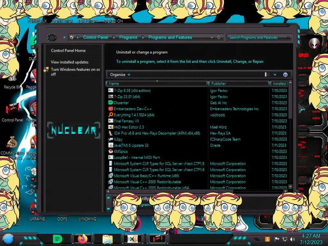328x246 pixels.
Task: Click Turn Windows features on or off
Action: pyautogui.click(x=76, y=72)
